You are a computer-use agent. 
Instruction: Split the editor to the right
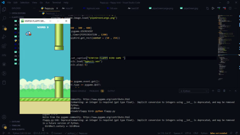[x=230, y=8]
